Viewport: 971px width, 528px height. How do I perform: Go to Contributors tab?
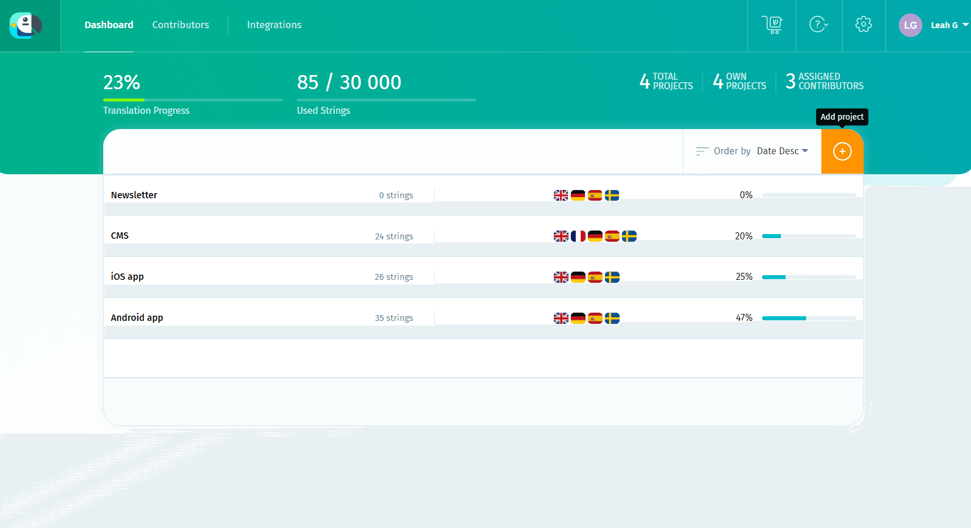181,25
